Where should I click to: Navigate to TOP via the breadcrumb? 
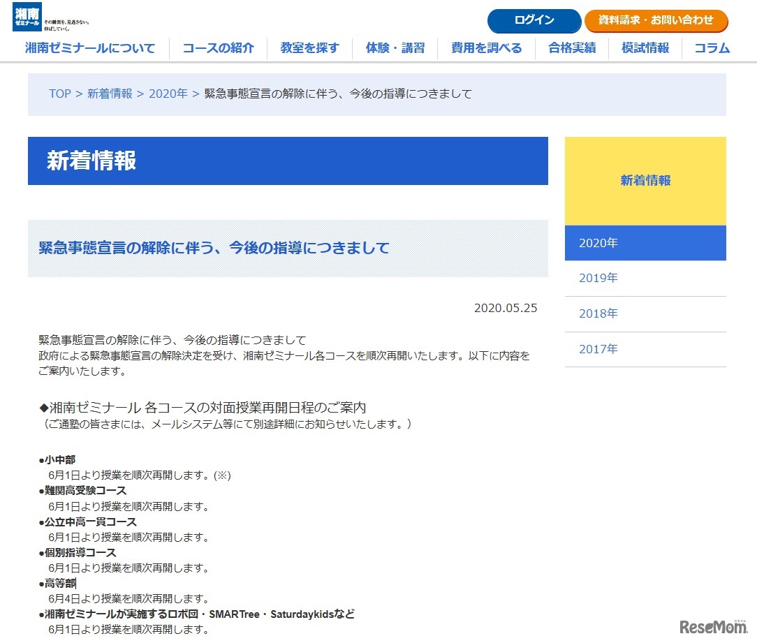(x=59, y=93)
